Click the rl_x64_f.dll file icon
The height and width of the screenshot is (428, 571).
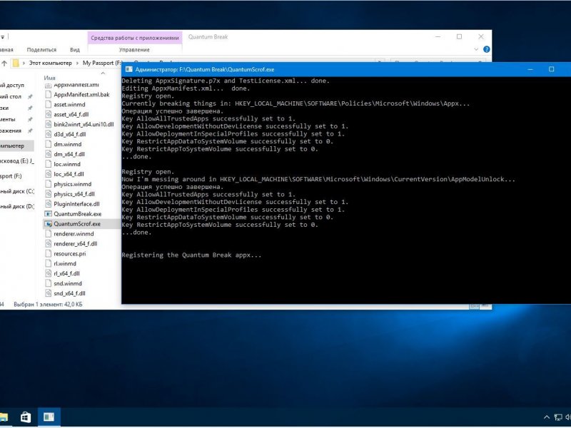coord(48,273)
